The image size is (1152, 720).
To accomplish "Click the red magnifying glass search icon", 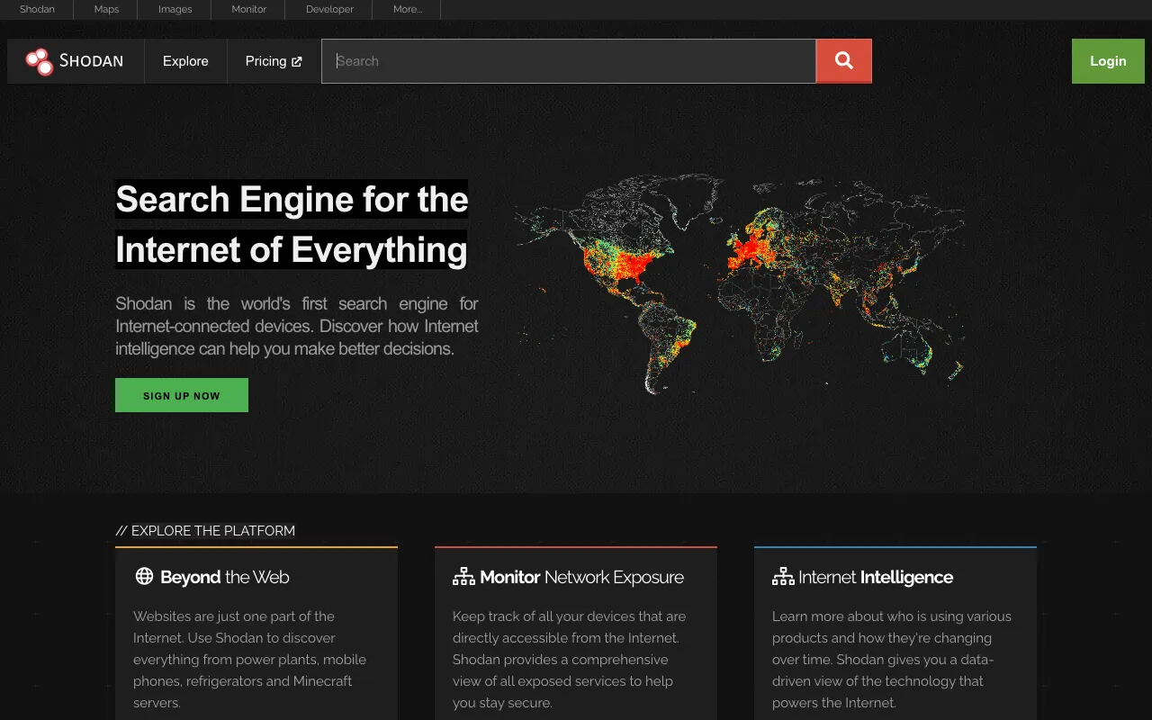I will coord(843,60).
